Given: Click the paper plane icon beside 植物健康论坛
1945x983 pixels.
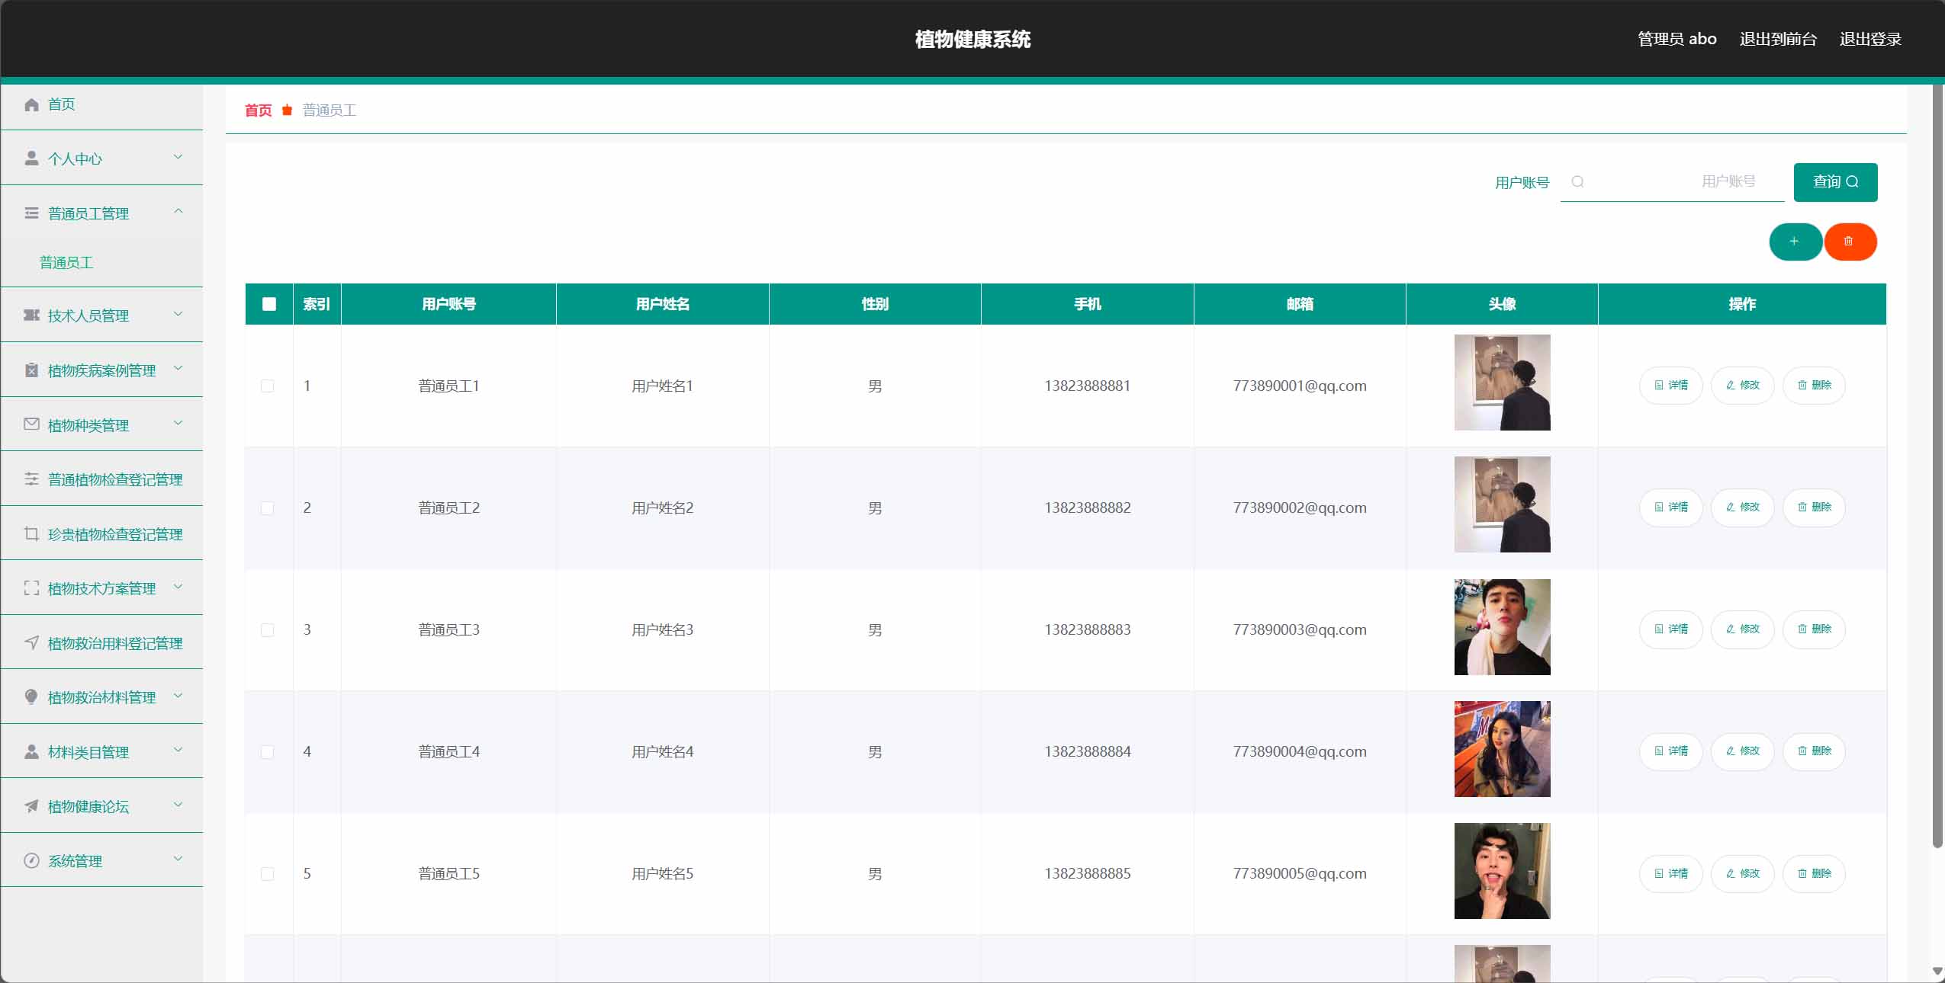Looking at the screenshot, I should tap(31, 805).
